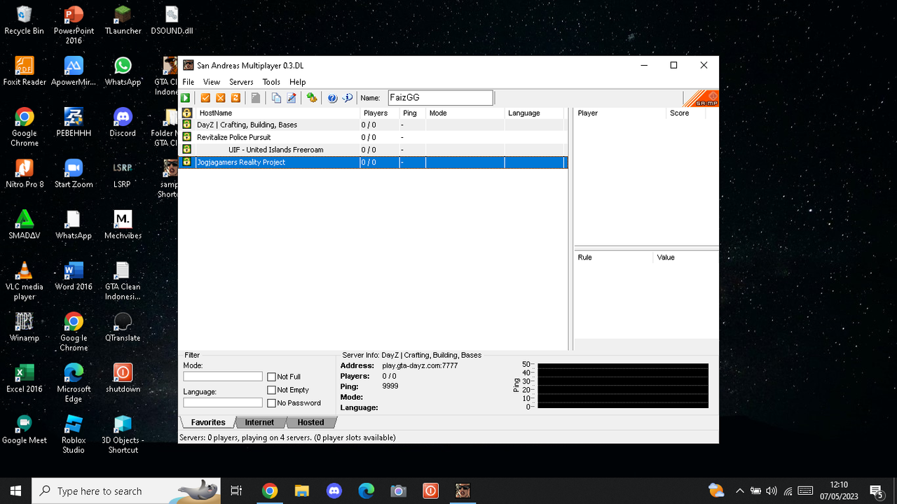Open the File menu
The height and width of the screenshot is (504, 897).
point(189,82)
